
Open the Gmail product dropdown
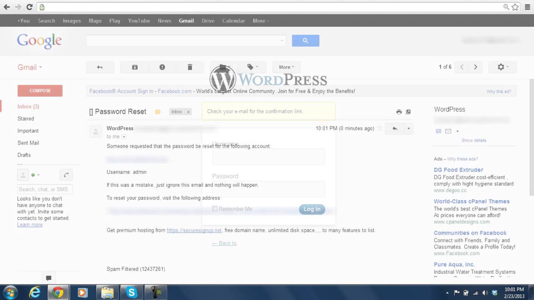click(x=30, y=67)
